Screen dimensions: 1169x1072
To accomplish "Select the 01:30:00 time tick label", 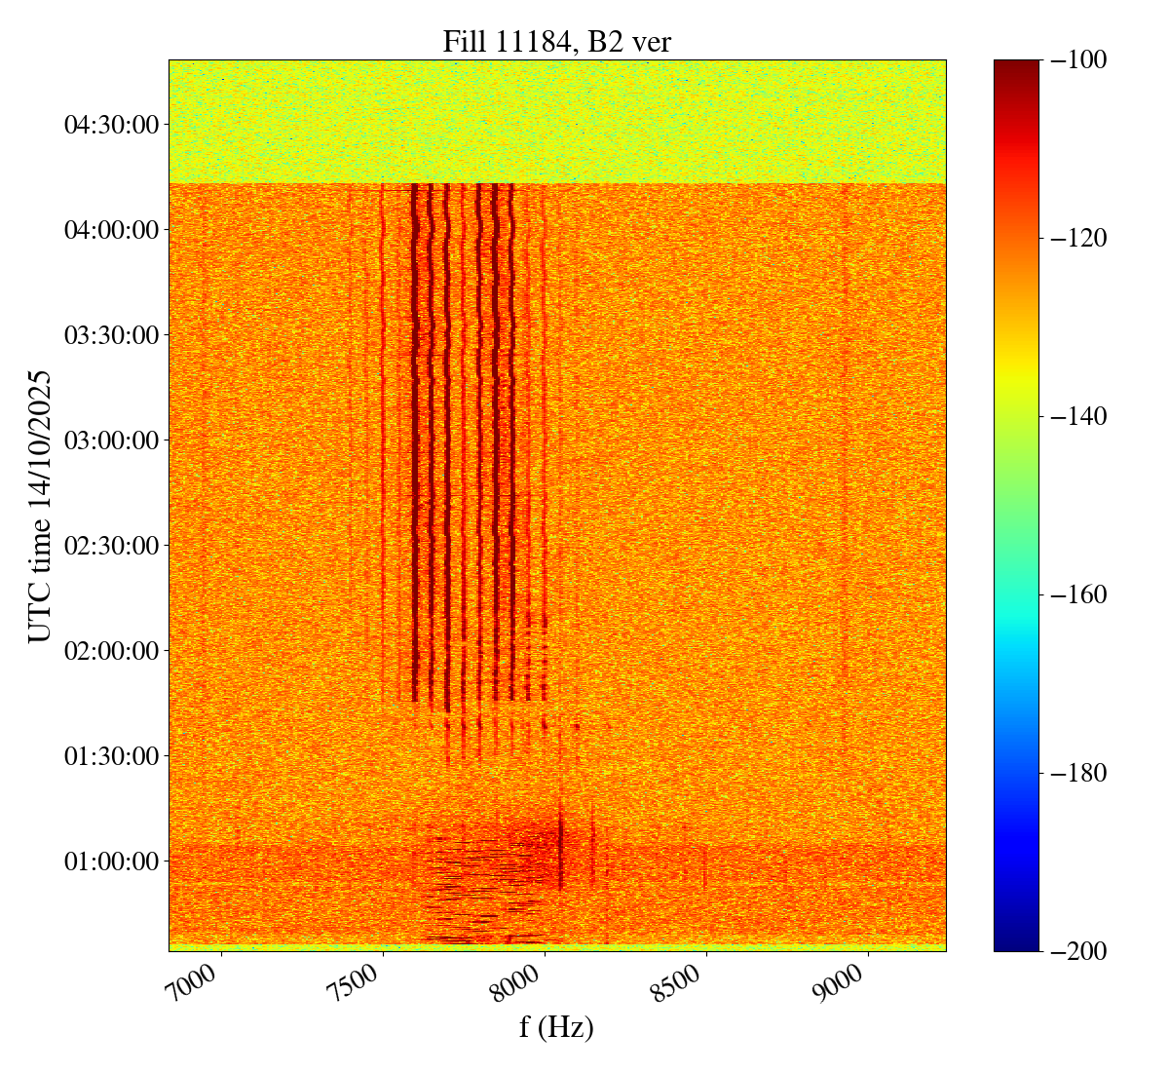I will pos(110,755).
